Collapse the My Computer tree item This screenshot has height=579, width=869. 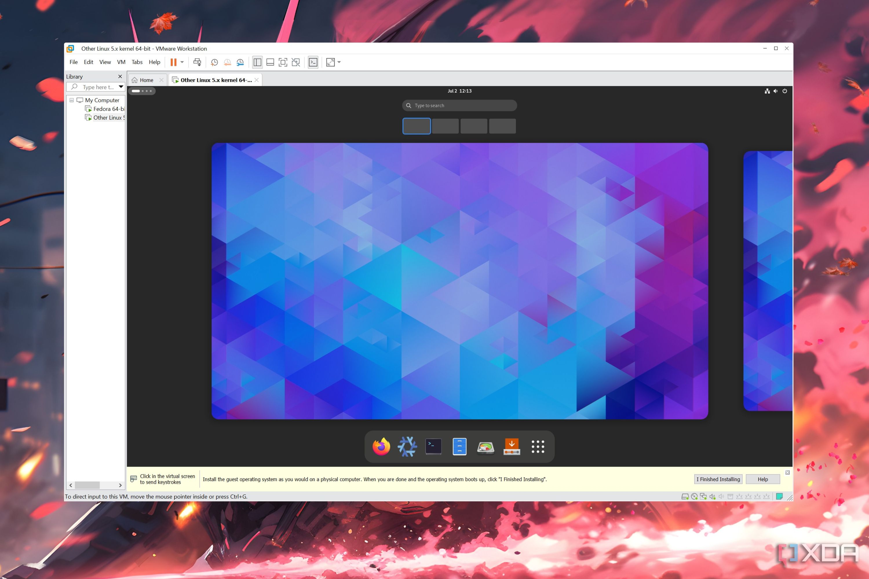(x=71, y=100)
